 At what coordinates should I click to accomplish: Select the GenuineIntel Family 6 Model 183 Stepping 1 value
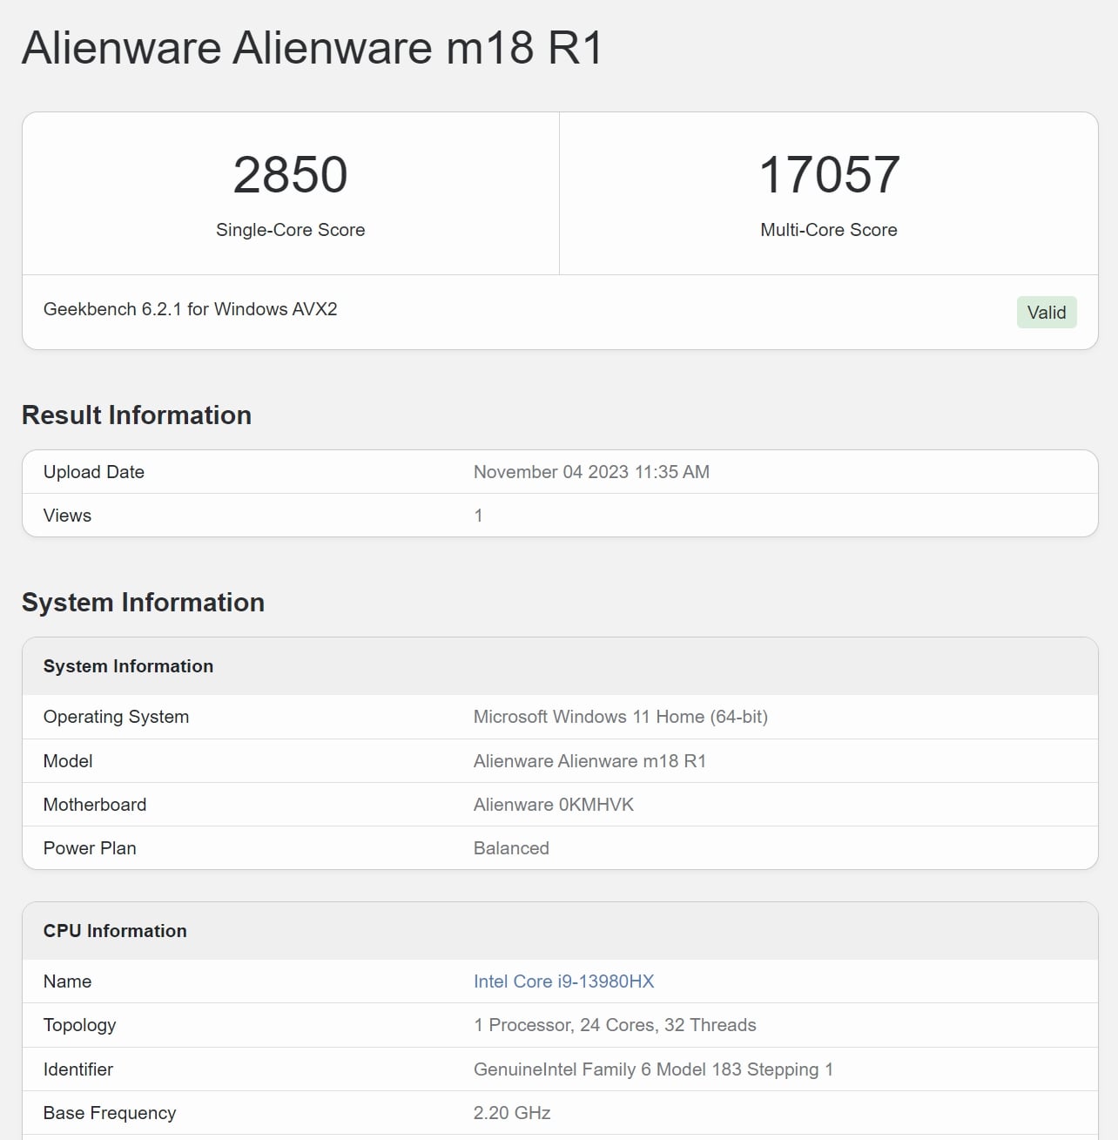pyautogui.click(x=653, y=1069)
